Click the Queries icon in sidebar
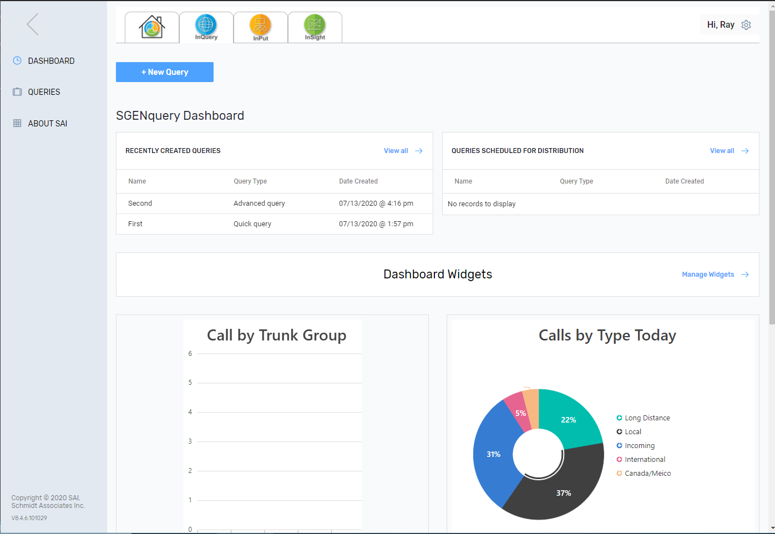Screen dimensions: 775x534 pos(17,92)
